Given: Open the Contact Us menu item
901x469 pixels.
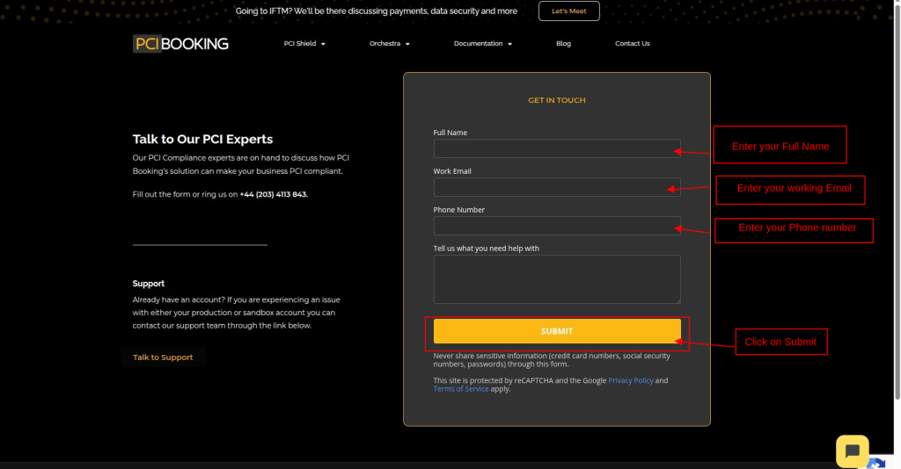Looking at the screenshot, I should 632,44.
